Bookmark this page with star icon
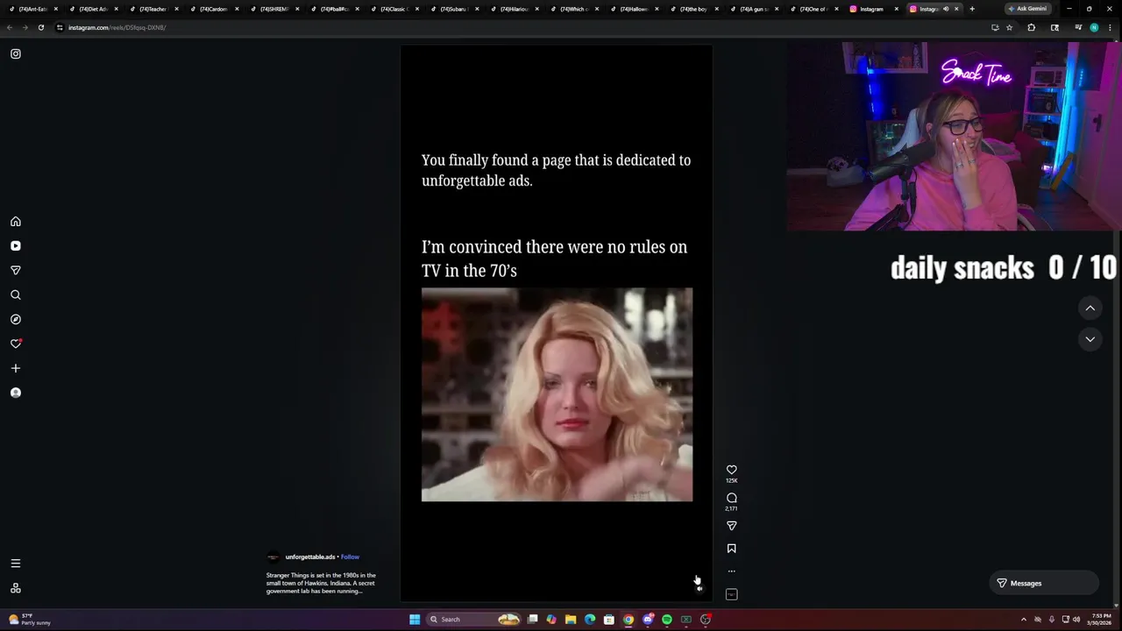Image resolution: width=1122 pixels, height=631 pixels. [1010, 27]
